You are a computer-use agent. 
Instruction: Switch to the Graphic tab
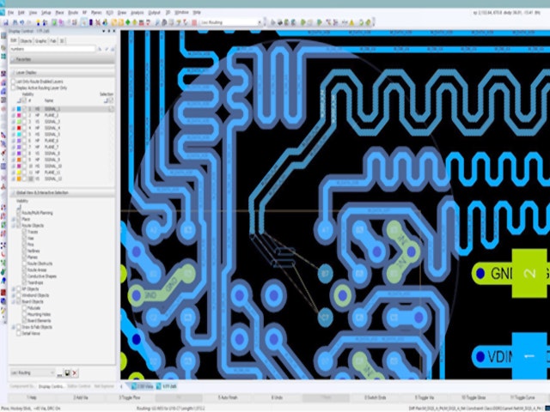pyautogui.click(x=40, y=41)
